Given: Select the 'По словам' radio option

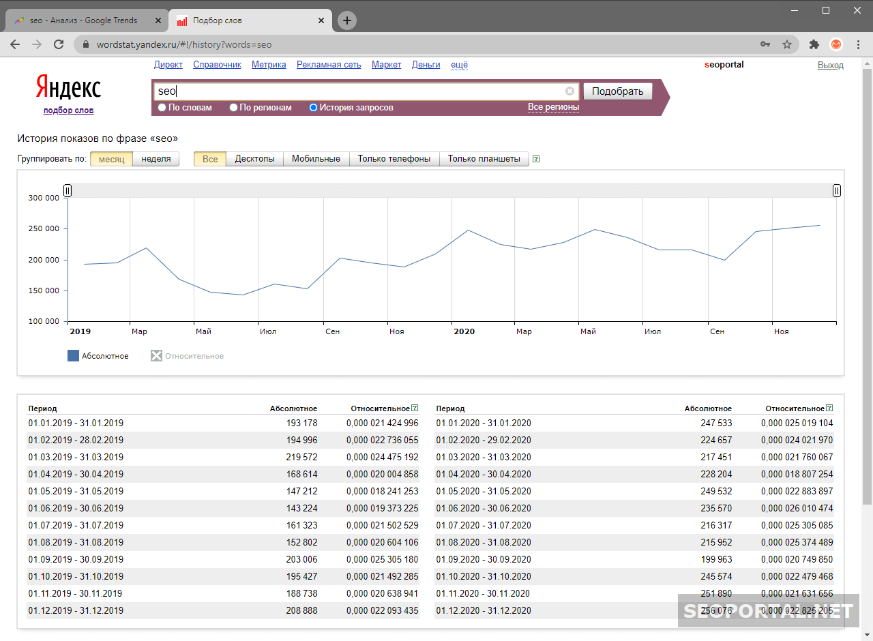Looking at the screenshot, I should (162, 108).
